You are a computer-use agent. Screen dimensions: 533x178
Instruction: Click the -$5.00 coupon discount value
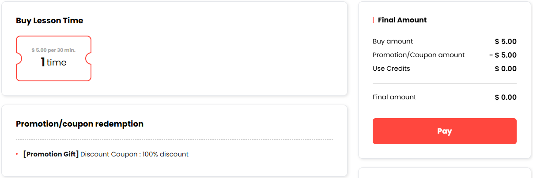click(503, 55)
